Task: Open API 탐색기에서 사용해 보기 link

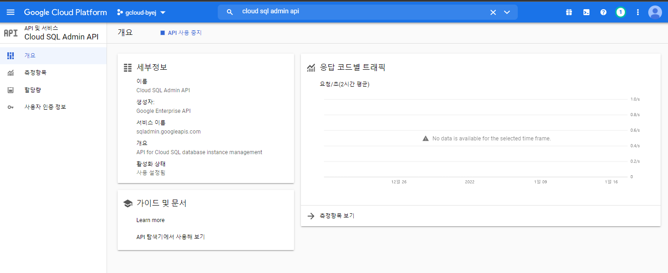Action: (170, 237)
